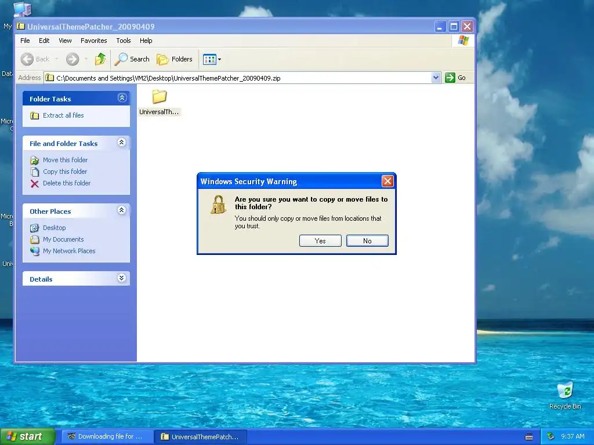Expand the Address bar dropdown arrow
This screenshot has width=594, height=445.
pos(436,78)
